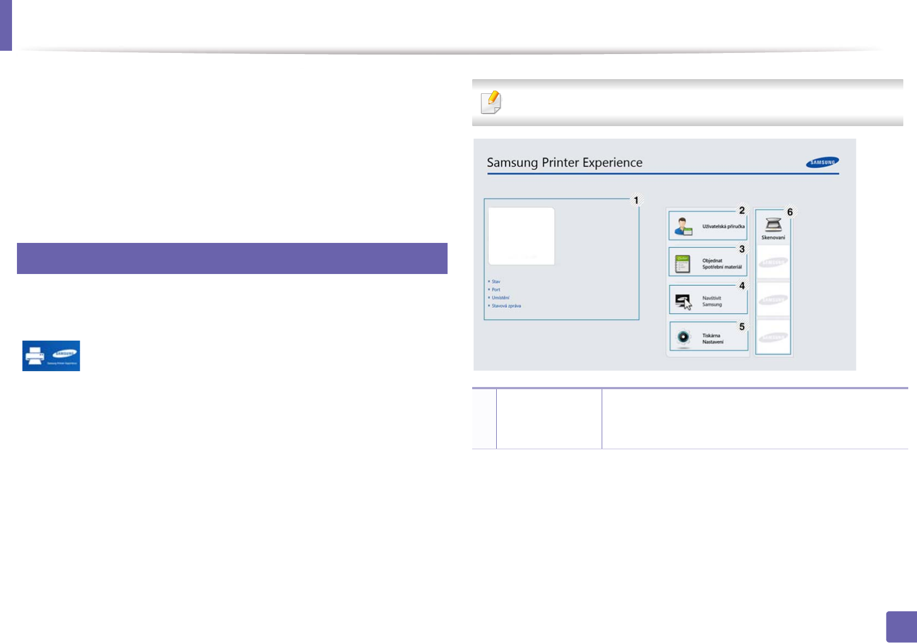Click the note pencil icon
This screenshot has height=643, width=917.
(x=491, y=103)
